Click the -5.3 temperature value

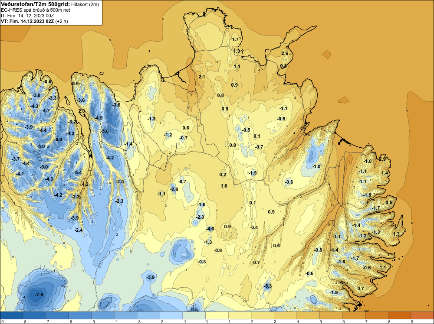267,286
